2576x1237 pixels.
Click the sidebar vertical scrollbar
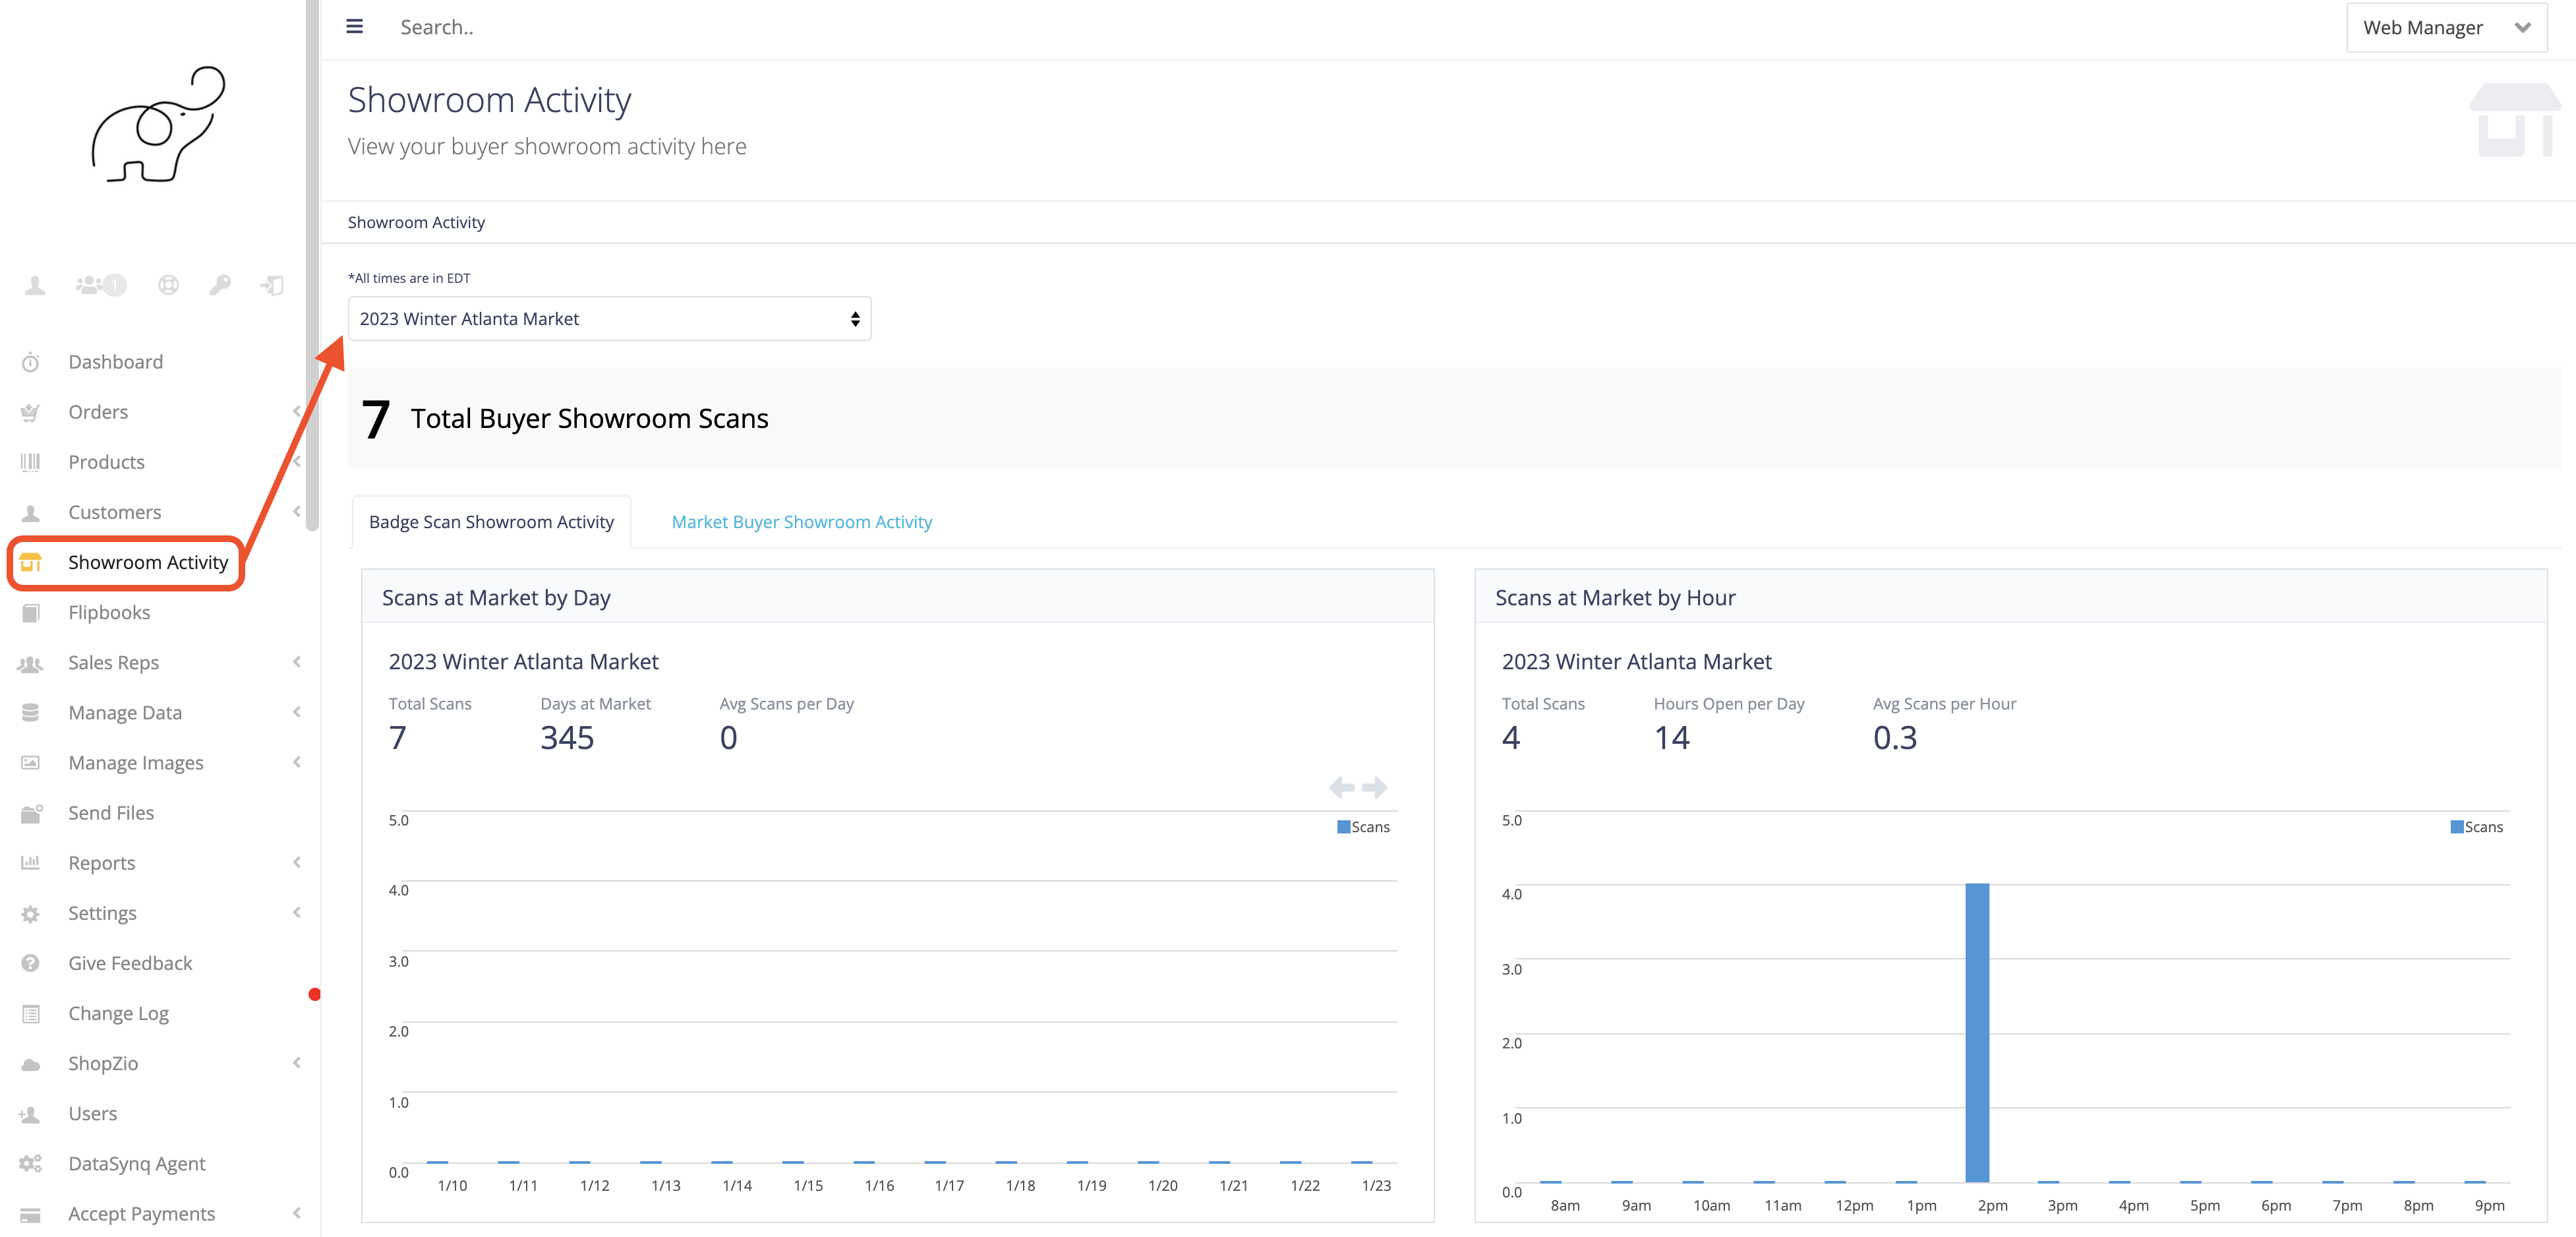312,265
